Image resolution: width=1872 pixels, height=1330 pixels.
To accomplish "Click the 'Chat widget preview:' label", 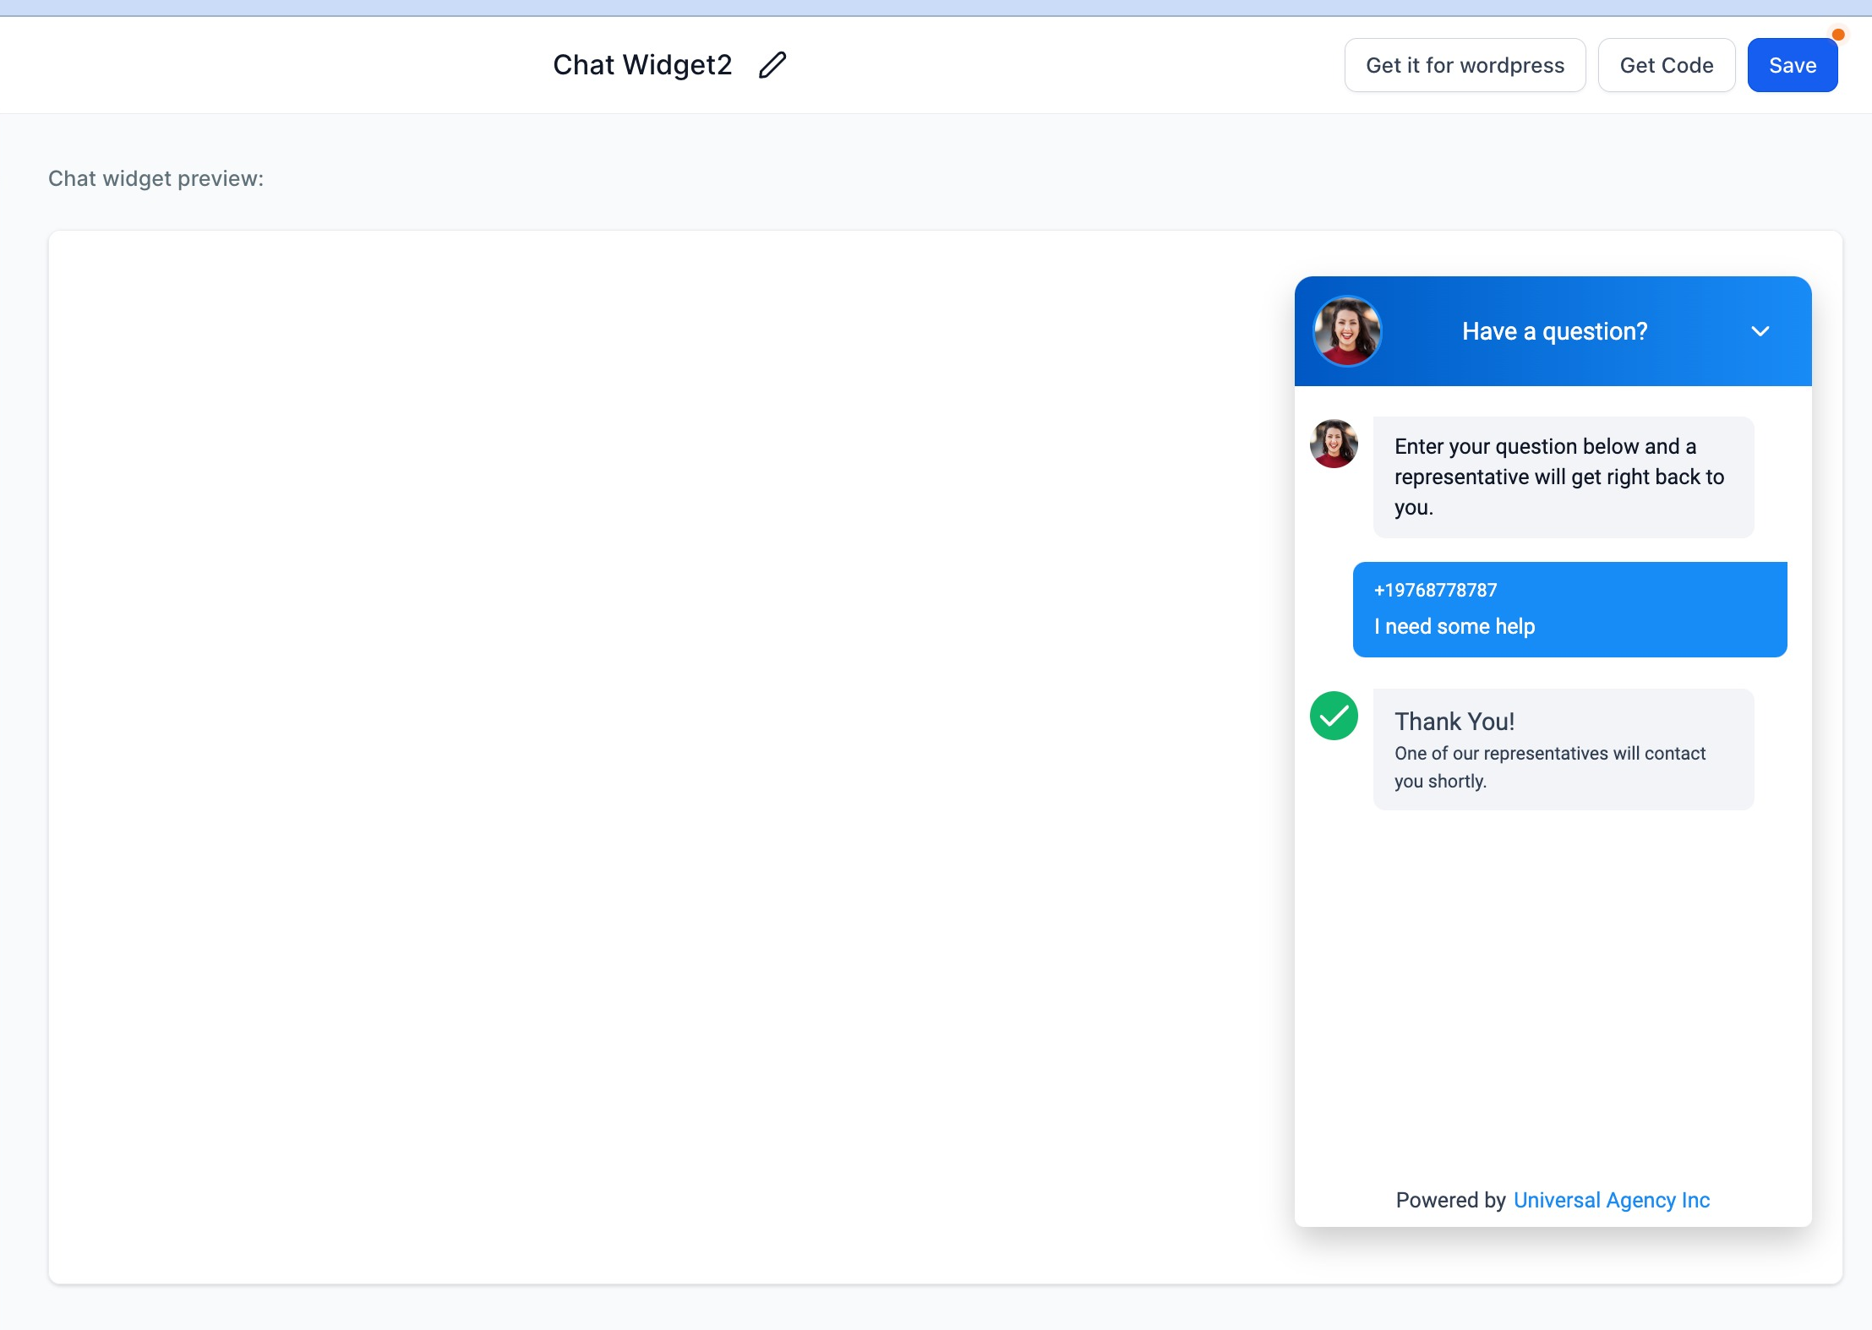I will click(x=156, y=178).
